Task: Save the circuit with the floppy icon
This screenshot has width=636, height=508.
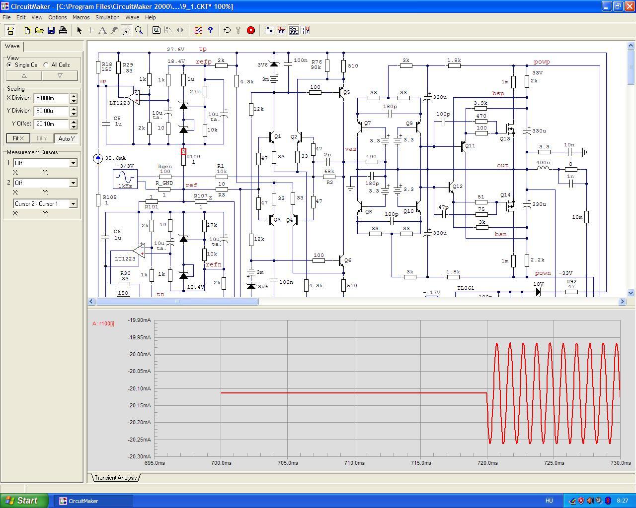Action: point(51,30)
